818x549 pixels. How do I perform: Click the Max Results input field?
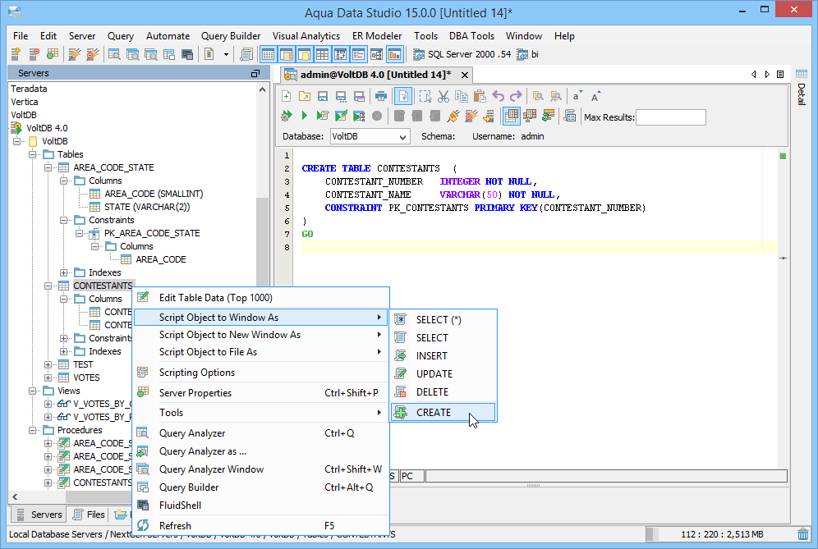coord(670,117)
